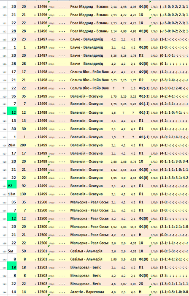Select cell '13м' in row 132
Viewport: 189px width, 296px height.
[12, 194]
